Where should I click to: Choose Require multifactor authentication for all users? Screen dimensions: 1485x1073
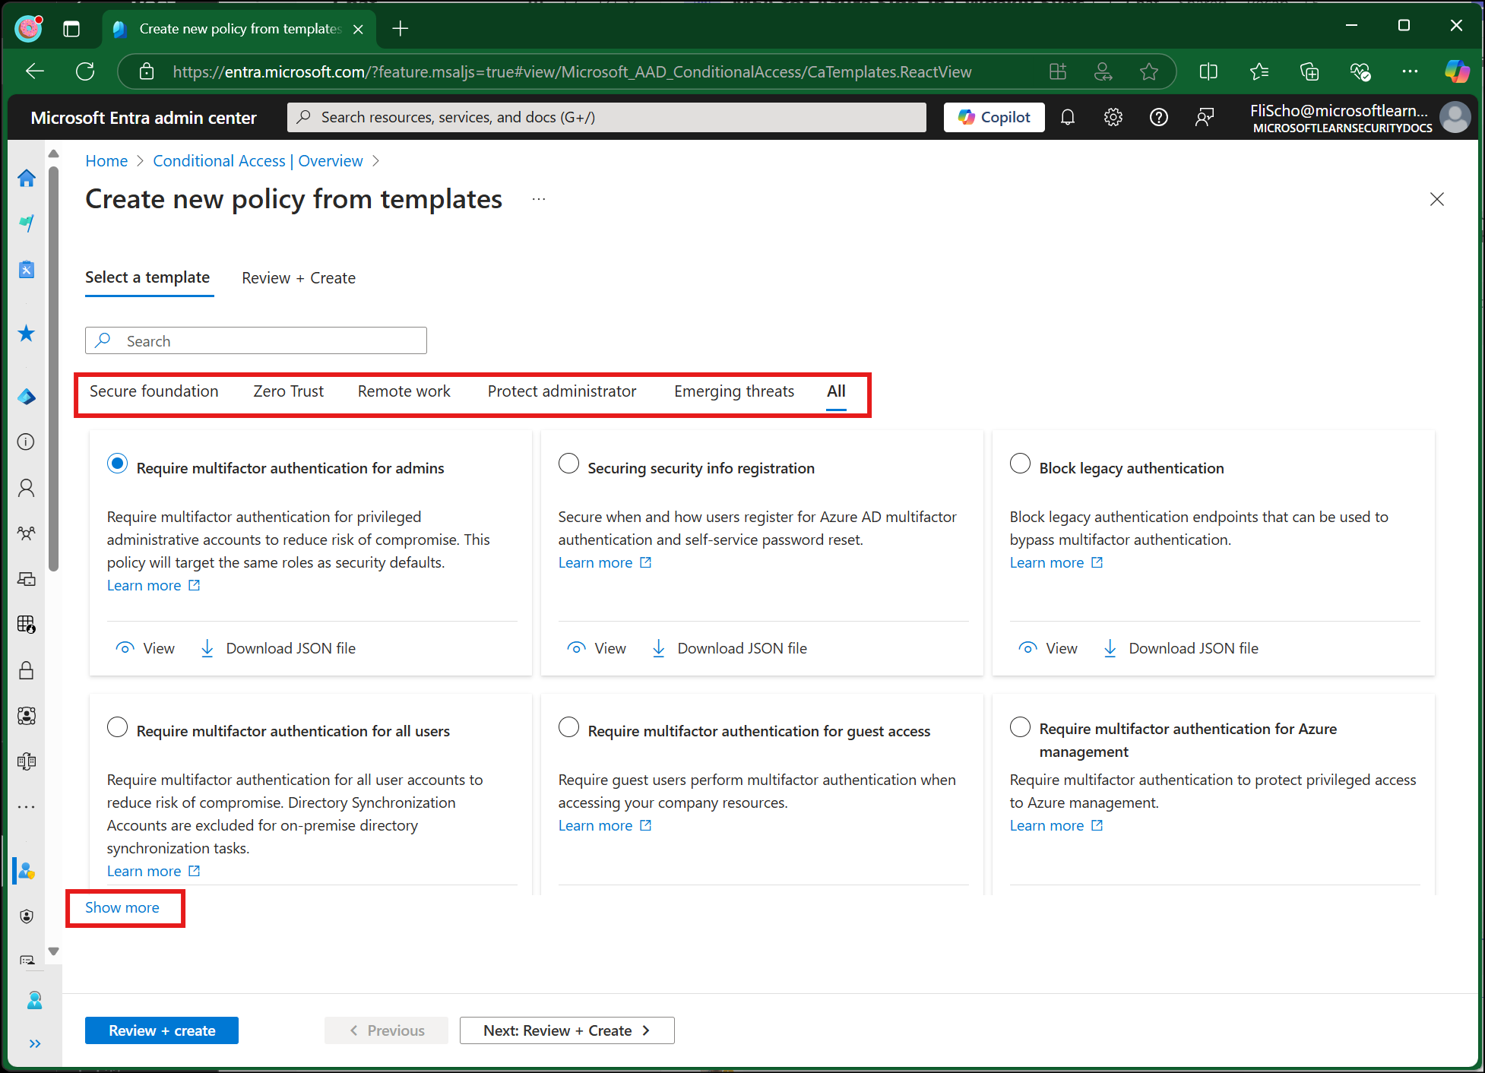coord(118,726)
